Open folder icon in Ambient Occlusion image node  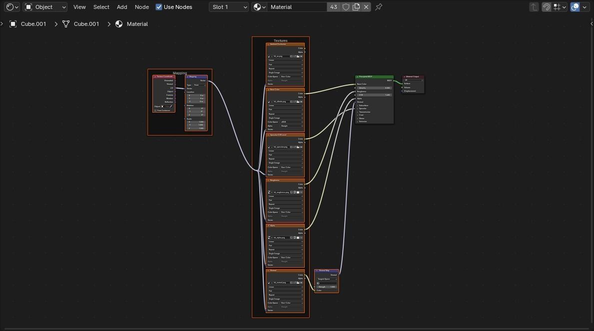(298, 56)
